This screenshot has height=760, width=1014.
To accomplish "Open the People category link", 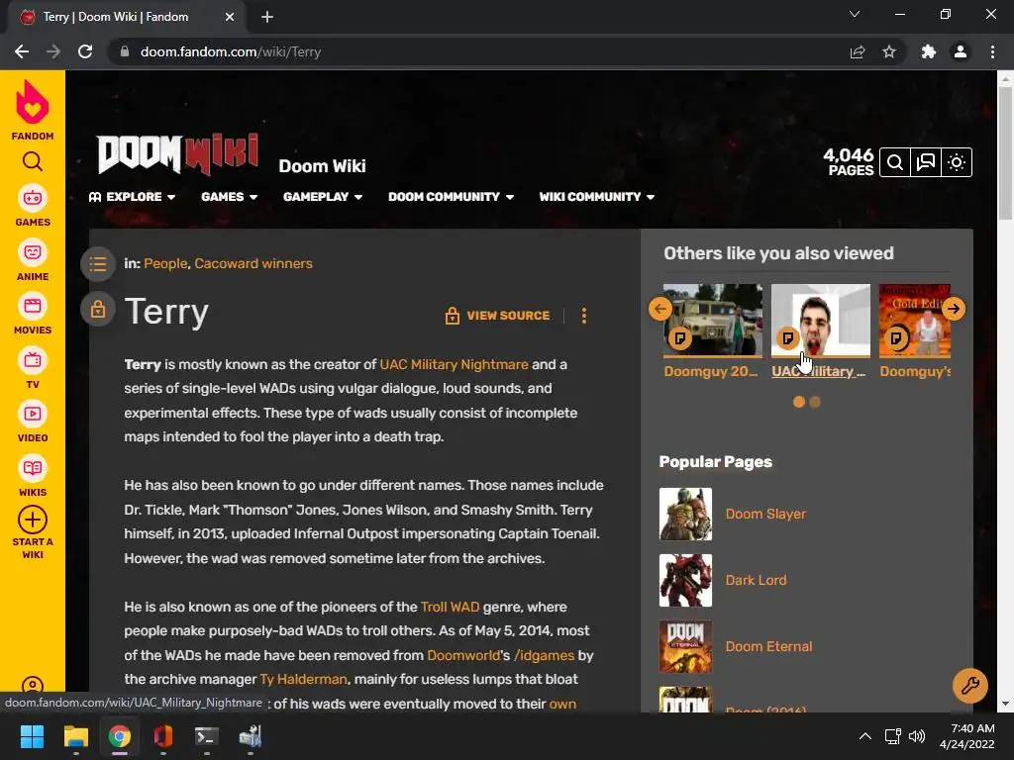I will point(165,263).
